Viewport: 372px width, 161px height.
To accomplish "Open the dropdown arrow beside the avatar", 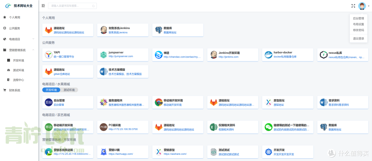I will [369, 6].
